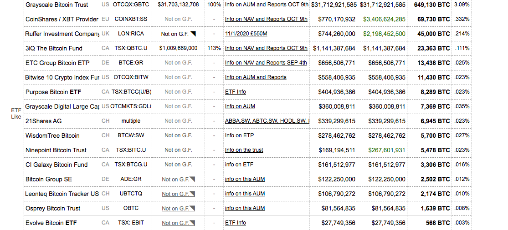Open Osprey Bitcoin Trust's info on this AUM link
The height and width of the screenshot is (230, 508).
(245, 208)
